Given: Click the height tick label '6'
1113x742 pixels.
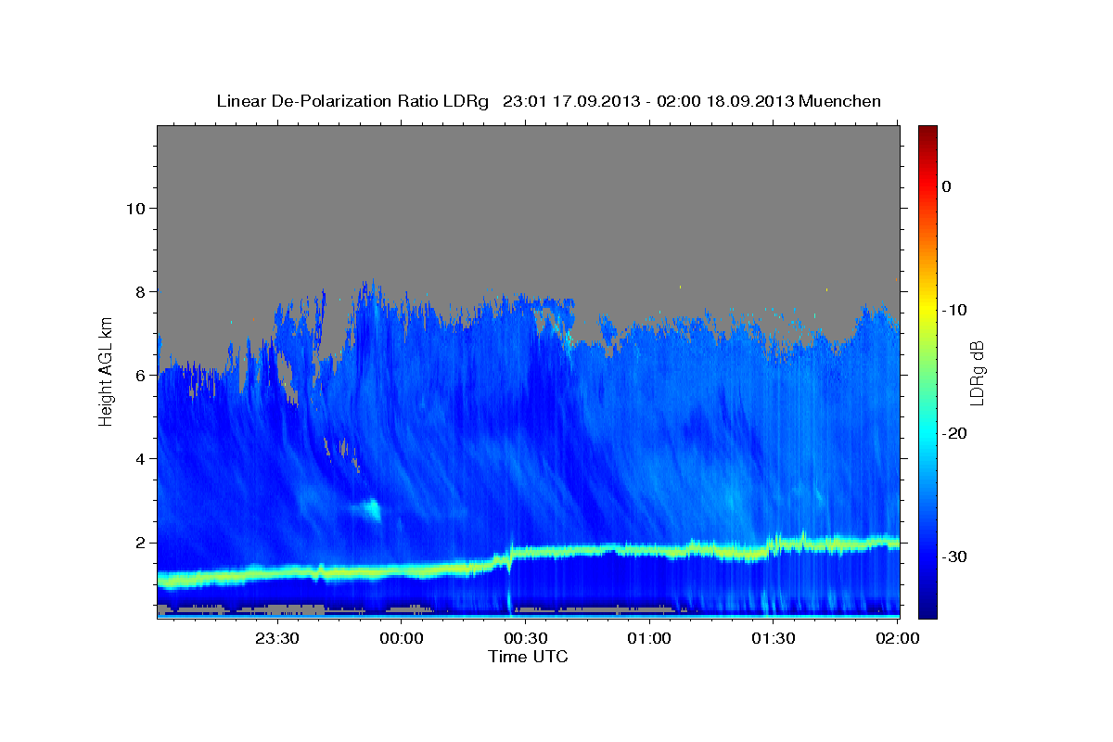Looking at the screenshot, I should pos(140,375).
